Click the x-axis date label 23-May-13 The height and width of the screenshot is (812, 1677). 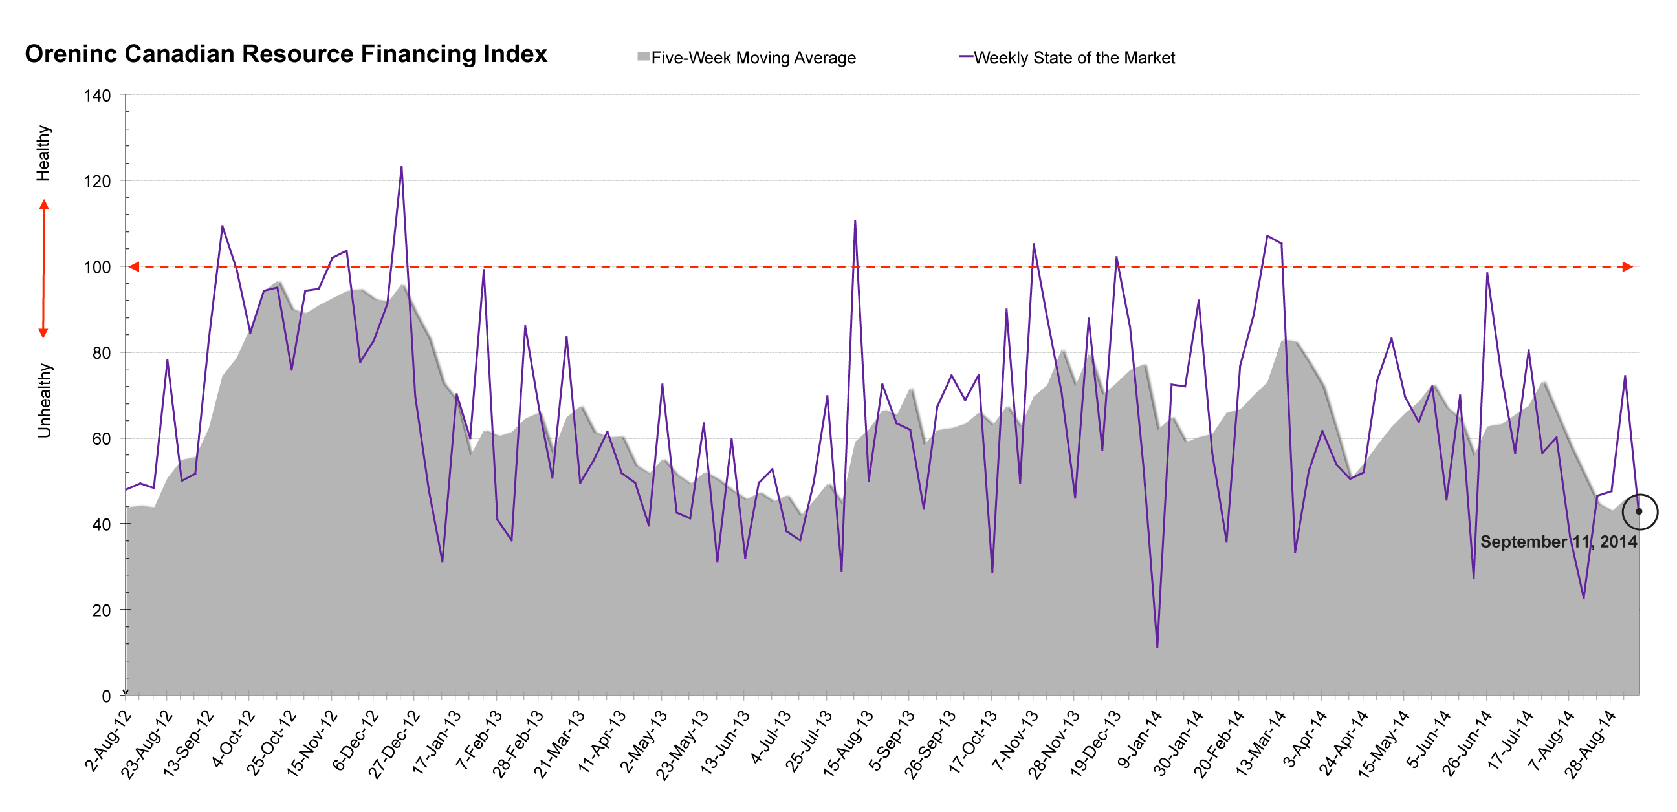(682, 745)
